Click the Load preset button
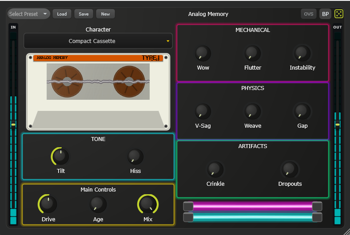The image size is (350, 235). point(62,14)
